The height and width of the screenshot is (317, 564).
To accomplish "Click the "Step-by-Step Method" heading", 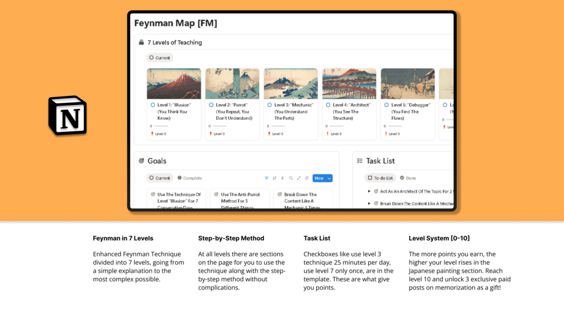I will pos(231,238).
